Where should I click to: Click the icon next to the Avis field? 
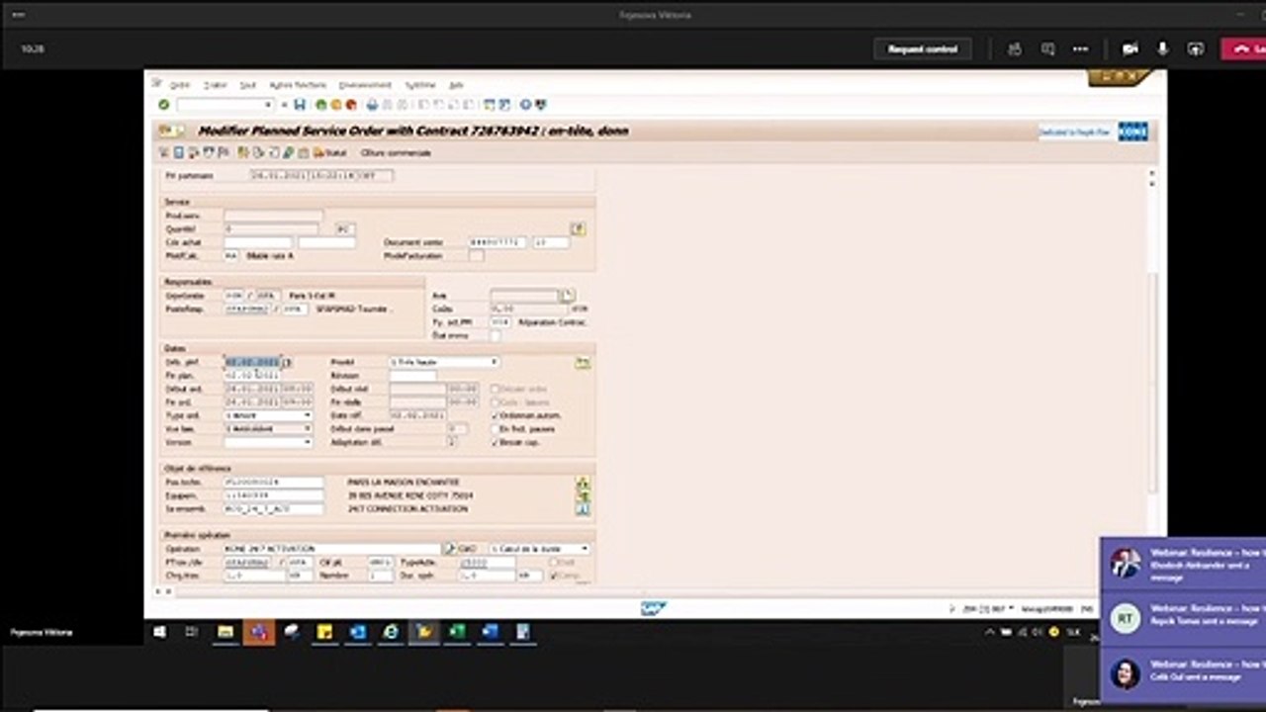[567, 295]
